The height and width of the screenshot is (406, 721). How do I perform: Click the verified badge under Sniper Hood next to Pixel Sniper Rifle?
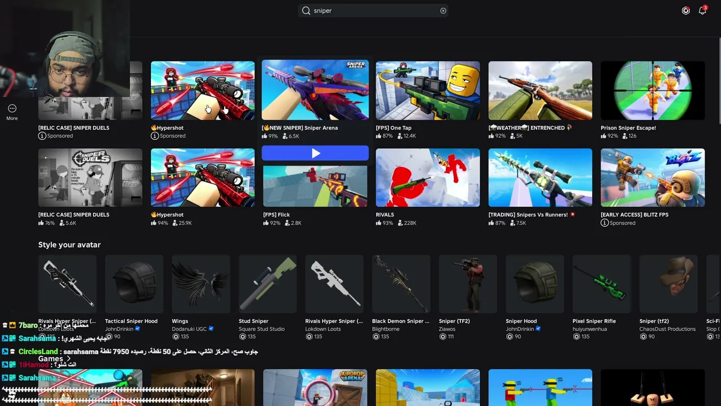pos(538,329)
